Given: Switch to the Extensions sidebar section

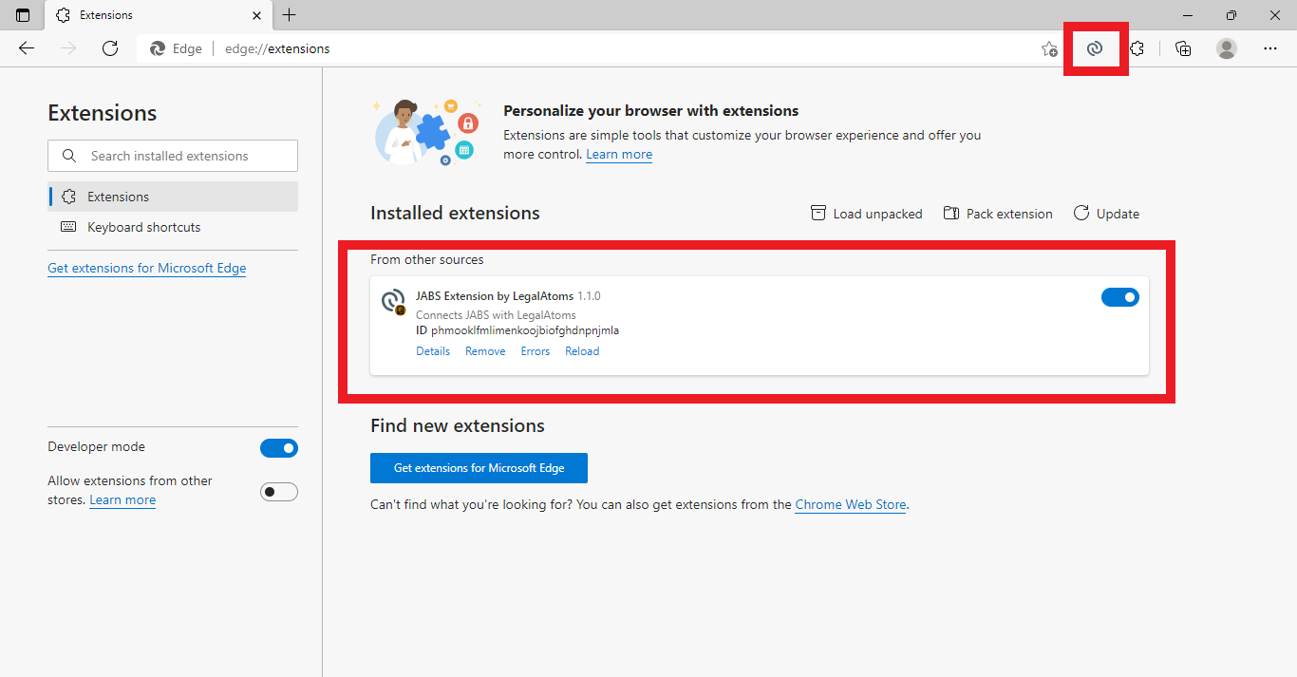Looking at the screenshot, I should (x=122, y=197).
